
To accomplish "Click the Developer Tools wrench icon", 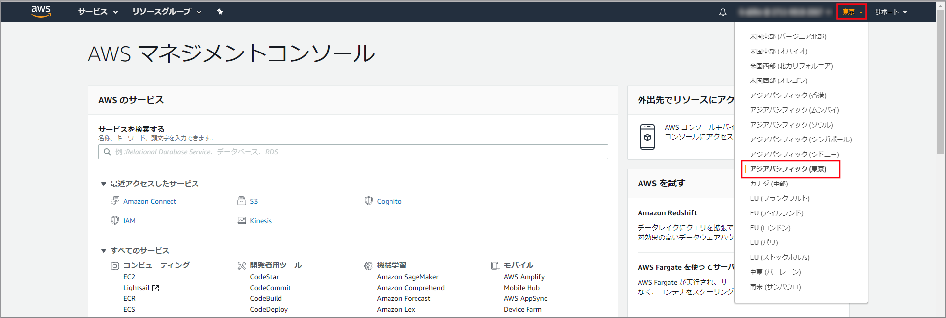I will click(242, 265).
